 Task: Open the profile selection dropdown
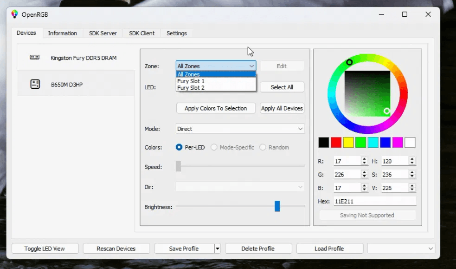click(401, 249)
